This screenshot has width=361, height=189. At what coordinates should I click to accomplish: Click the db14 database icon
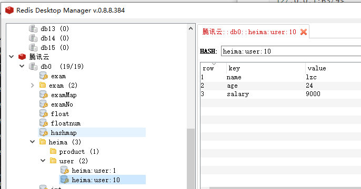pos(33,38)
